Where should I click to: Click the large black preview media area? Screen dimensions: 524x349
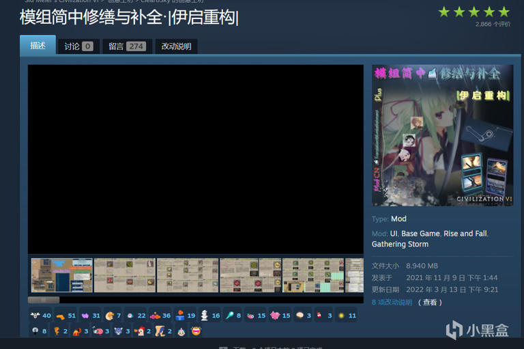click(x=196, y=159)
